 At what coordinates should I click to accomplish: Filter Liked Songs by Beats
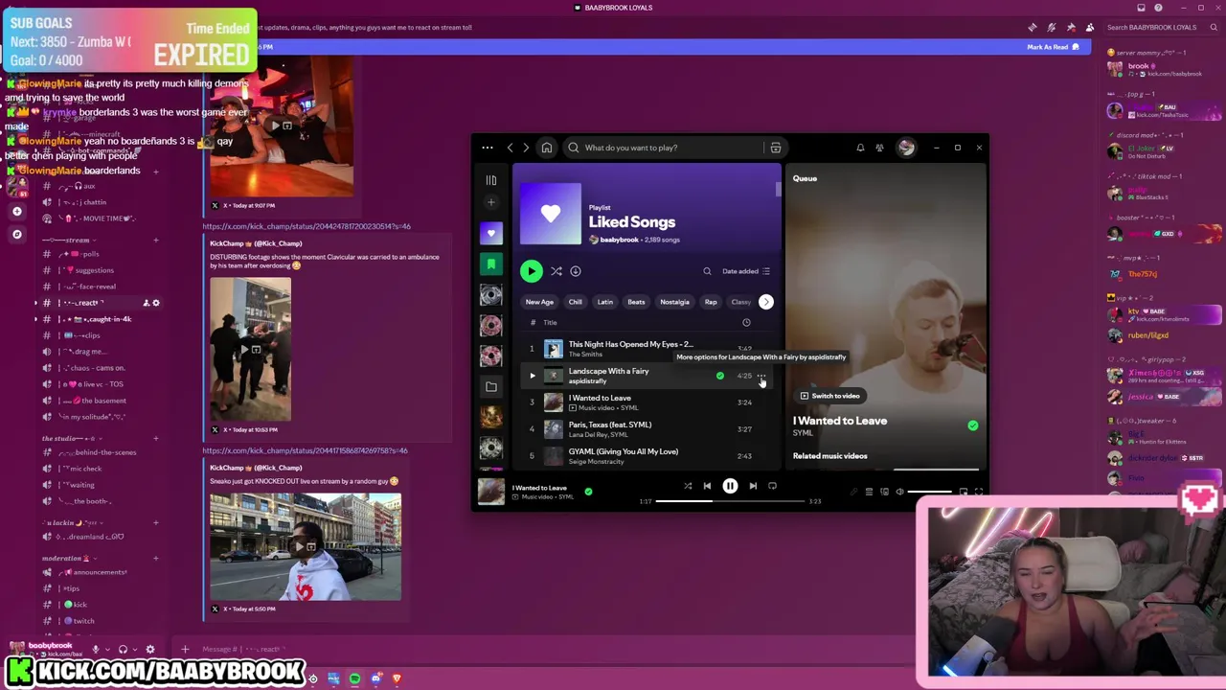pyautogui.click(x=636, y=302)
